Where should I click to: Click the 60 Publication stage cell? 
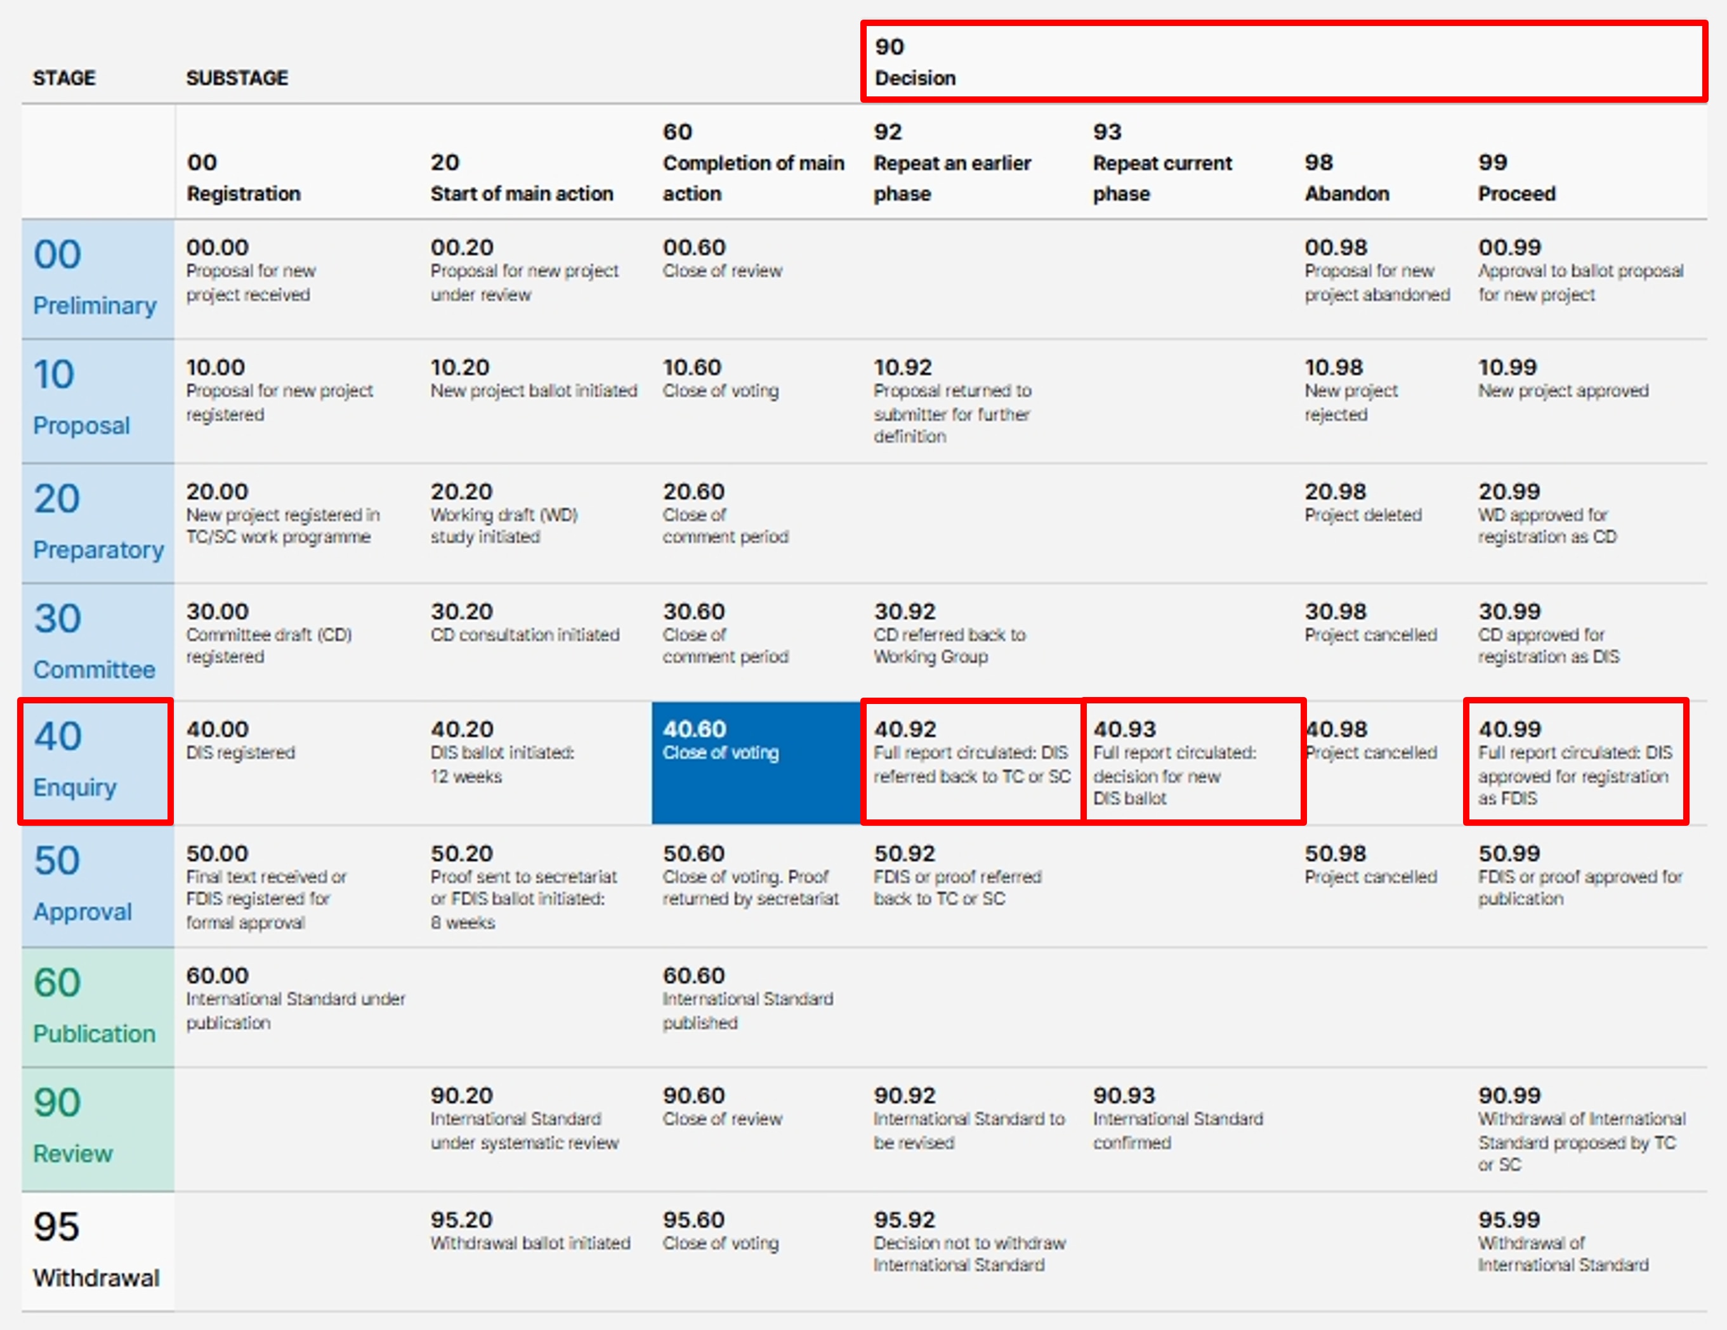tap(96, 1007)
